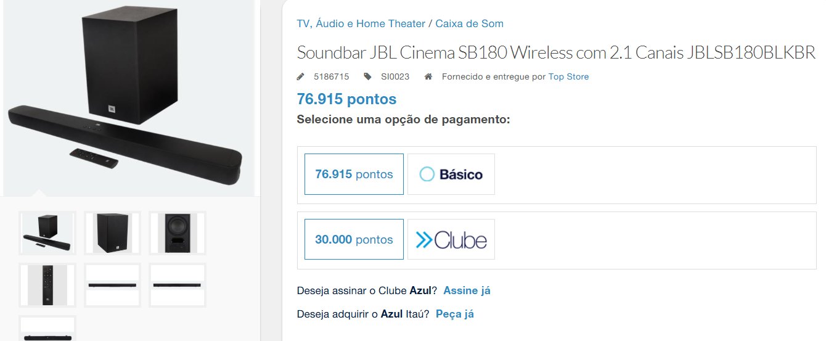Click the tag icon next to SI0023
Screen dimensions: 826x341
368,76
